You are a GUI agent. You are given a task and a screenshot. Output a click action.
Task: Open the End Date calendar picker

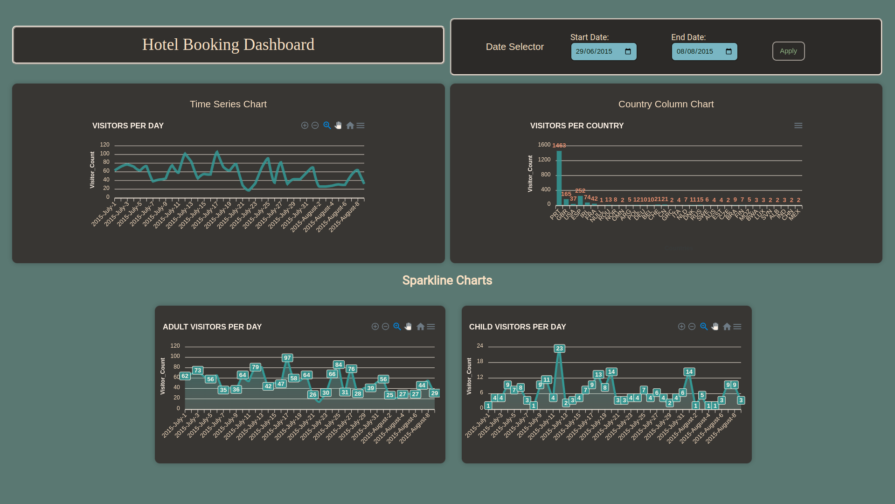click(x=729, y=51)
